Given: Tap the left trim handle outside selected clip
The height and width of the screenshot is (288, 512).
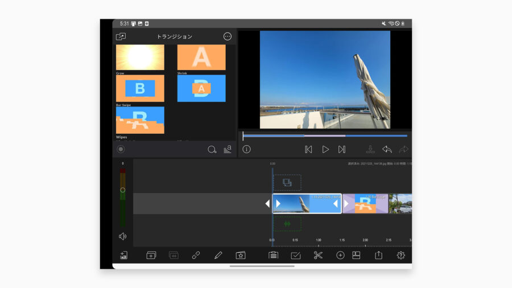Looking at the screenshot, I should (267, 203).
